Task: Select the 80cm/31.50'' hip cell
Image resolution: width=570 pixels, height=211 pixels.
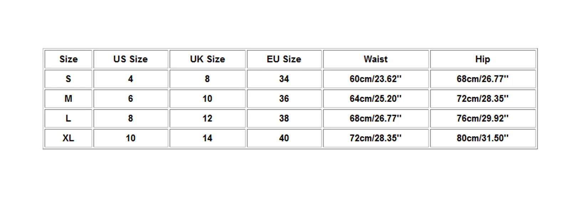Action: coord(482,138)
